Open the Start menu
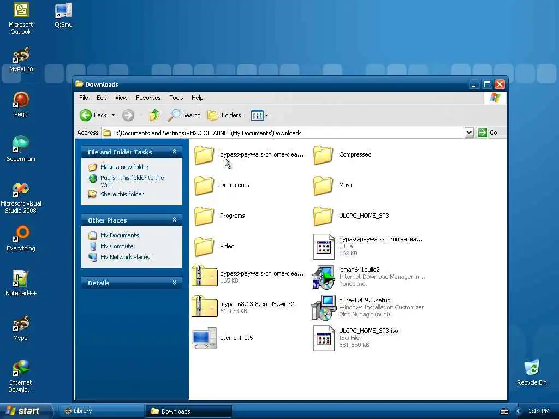The width and height of the screenshot is (559, 419). point(25,411)
